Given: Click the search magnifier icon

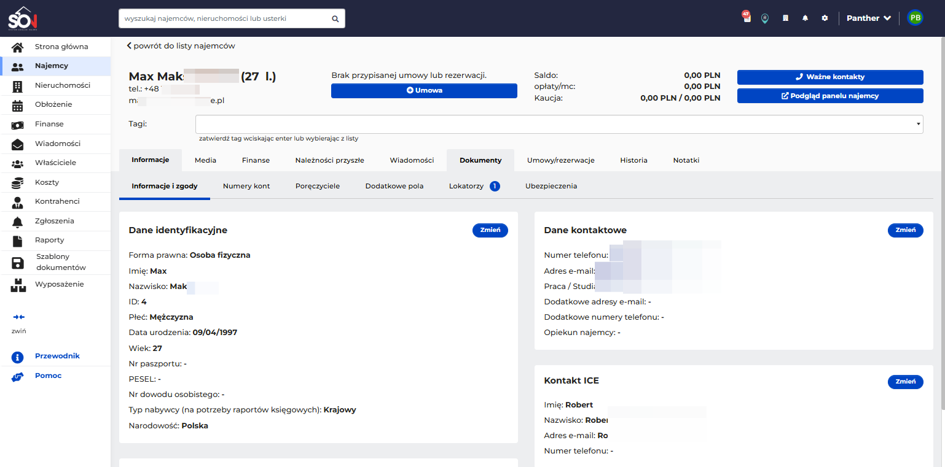Looking at the screenshot, I should 335,18.
